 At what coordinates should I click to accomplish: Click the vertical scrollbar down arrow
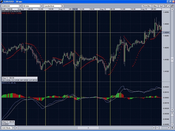172,109
